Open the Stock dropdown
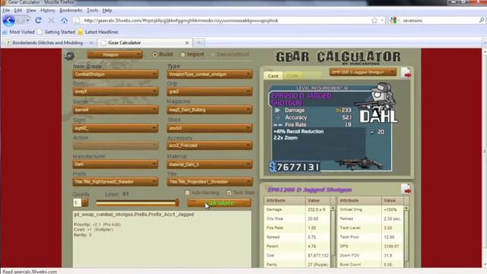The height and width of the screenshot is (274, 487). [x=210, y=128]
